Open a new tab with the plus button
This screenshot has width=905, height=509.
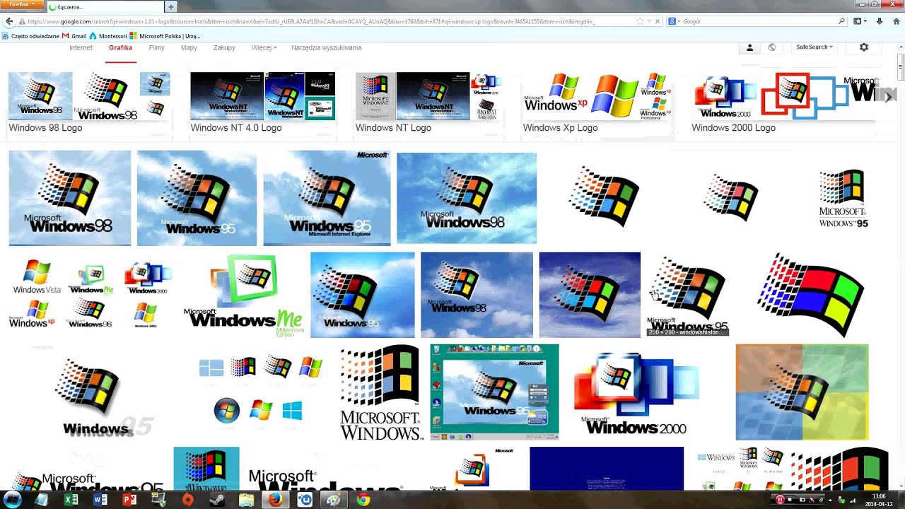tap(170, 6)
